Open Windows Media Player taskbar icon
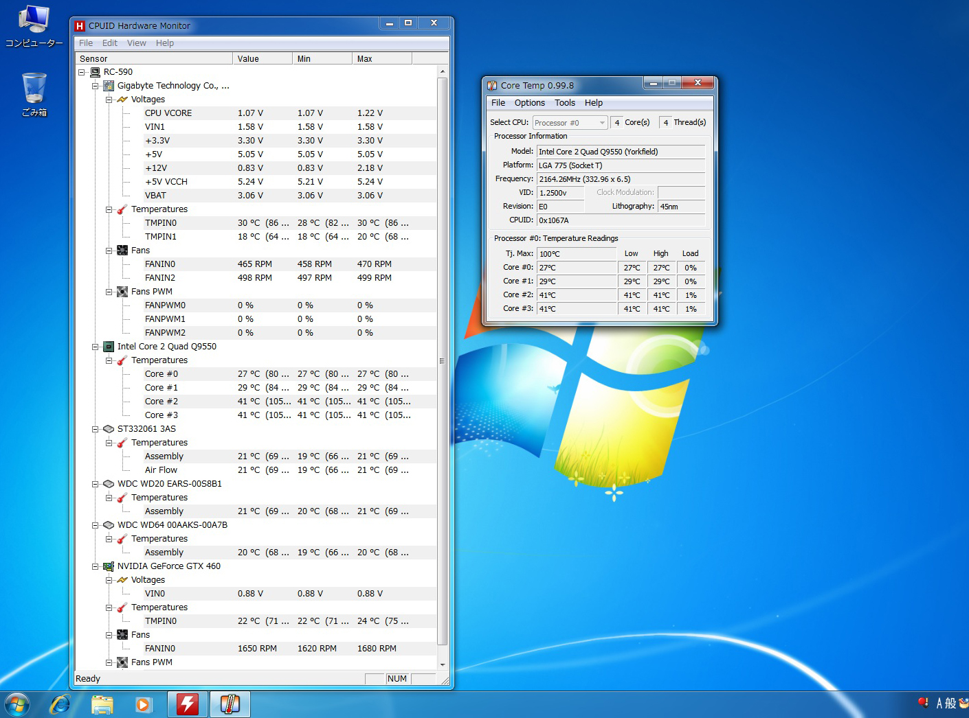 point(144,704)
